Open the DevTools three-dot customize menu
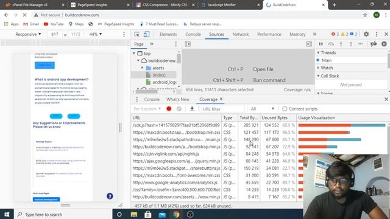390x219 pixels. tap(377, 34)
